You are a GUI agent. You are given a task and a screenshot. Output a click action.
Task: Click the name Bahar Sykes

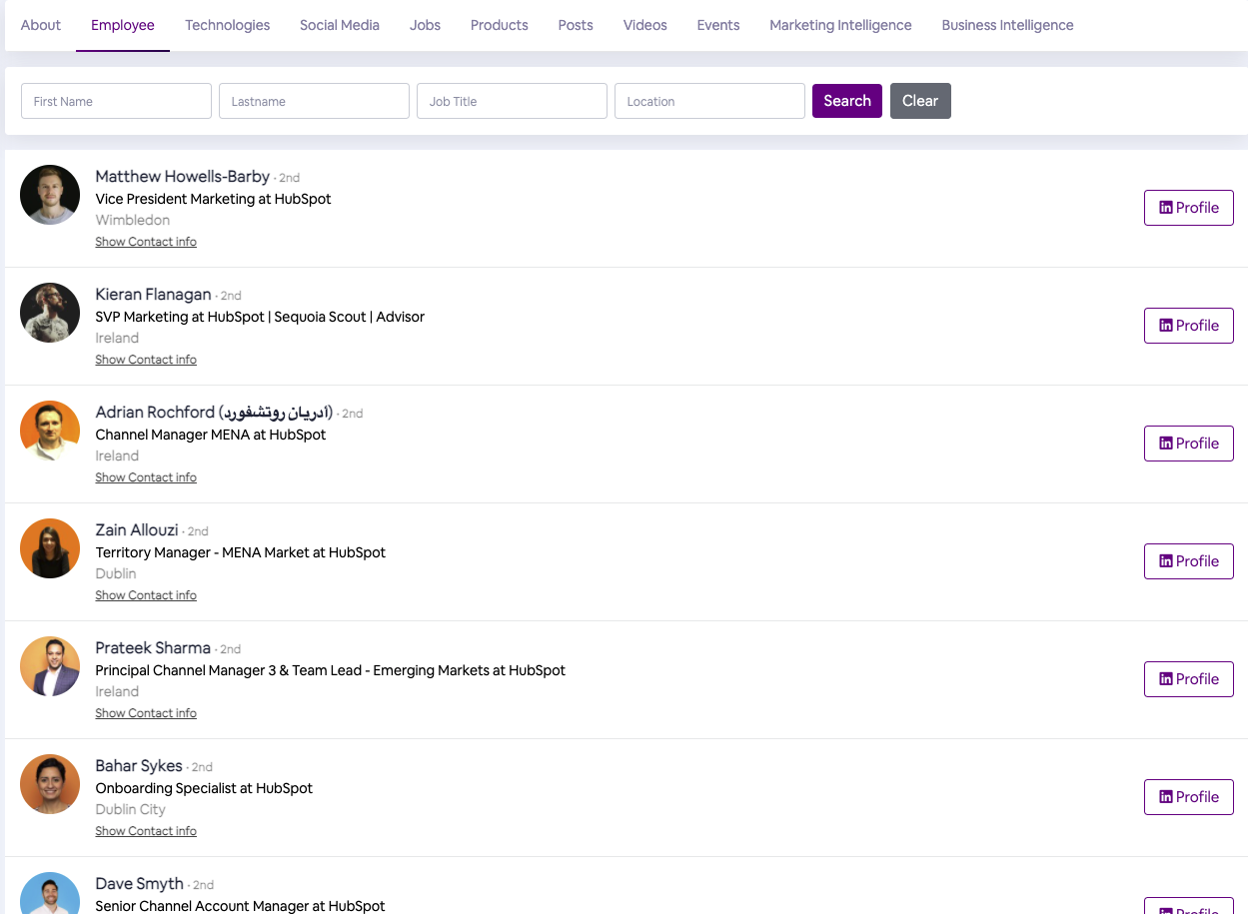point(139,766)
